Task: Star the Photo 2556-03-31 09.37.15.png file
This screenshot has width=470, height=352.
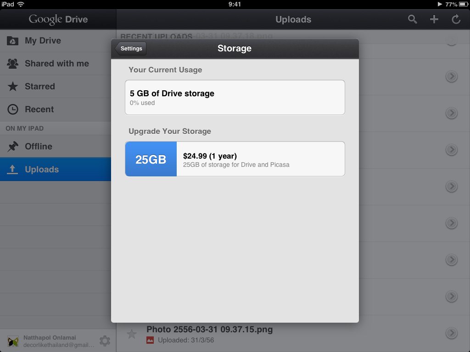Action: pos(132,334)
